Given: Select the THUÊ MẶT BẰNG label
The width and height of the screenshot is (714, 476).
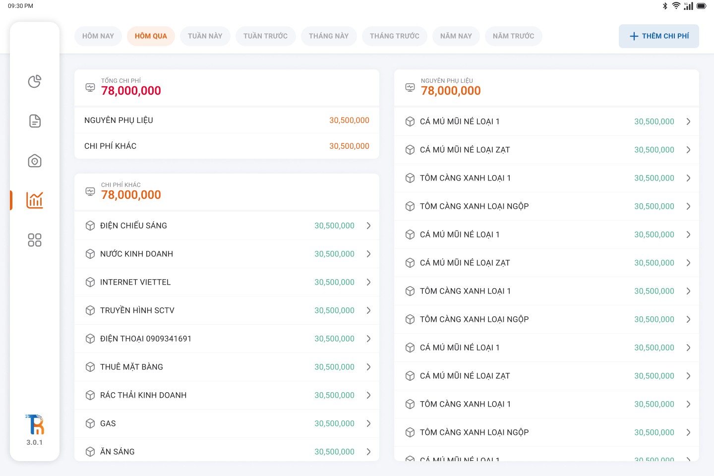Looking at the screenshot, I should click(x=131, y=367).
